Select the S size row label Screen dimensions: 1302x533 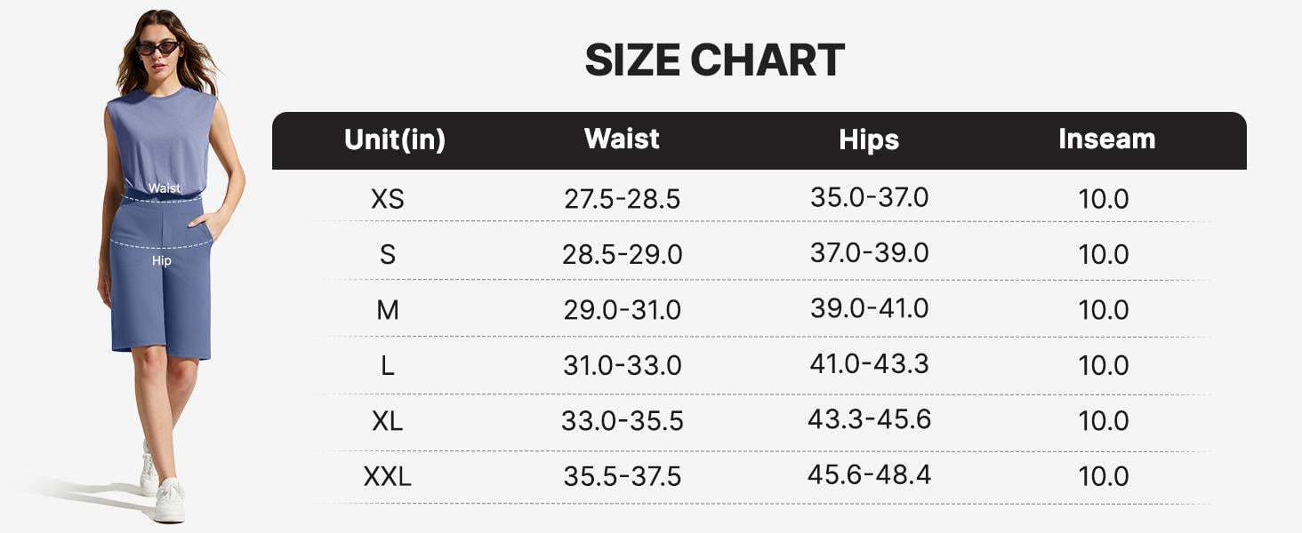pos(388,255)
